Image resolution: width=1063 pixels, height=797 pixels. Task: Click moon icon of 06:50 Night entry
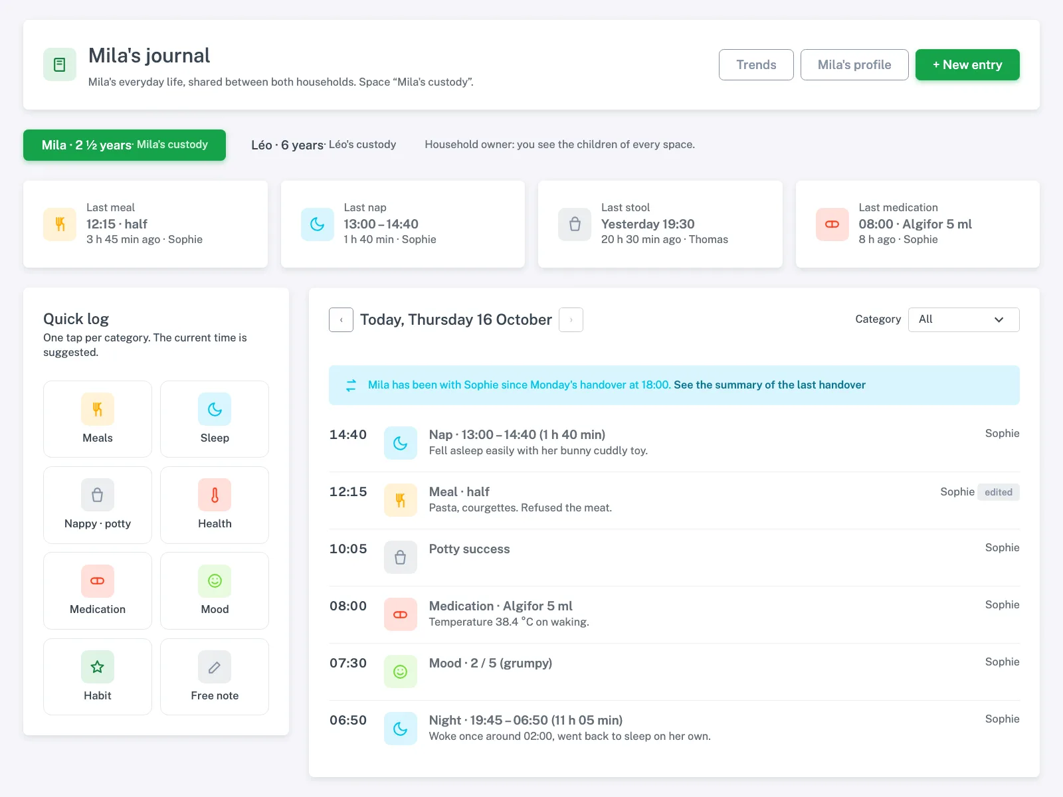(x=401, y=729)
